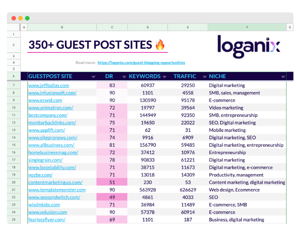The height and width of the screenshot is (231, 297).
Task: Select column C header
Action: (x=112, y=28)
